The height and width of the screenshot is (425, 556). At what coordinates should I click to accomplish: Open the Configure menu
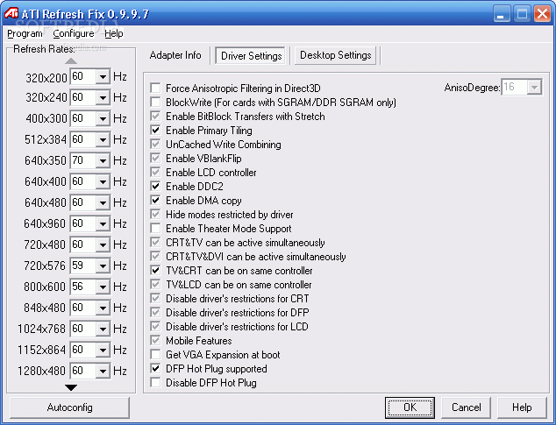click(x=74, y=33)
